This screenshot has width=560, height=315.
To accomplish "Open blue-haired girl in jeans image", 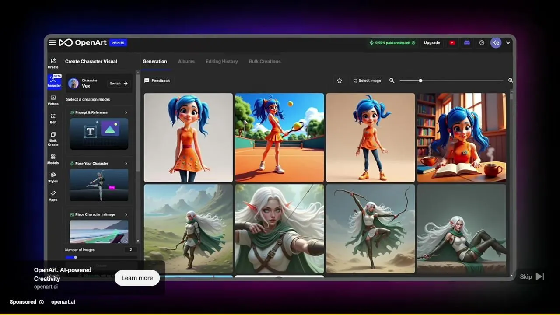I will tap(370, 137).
